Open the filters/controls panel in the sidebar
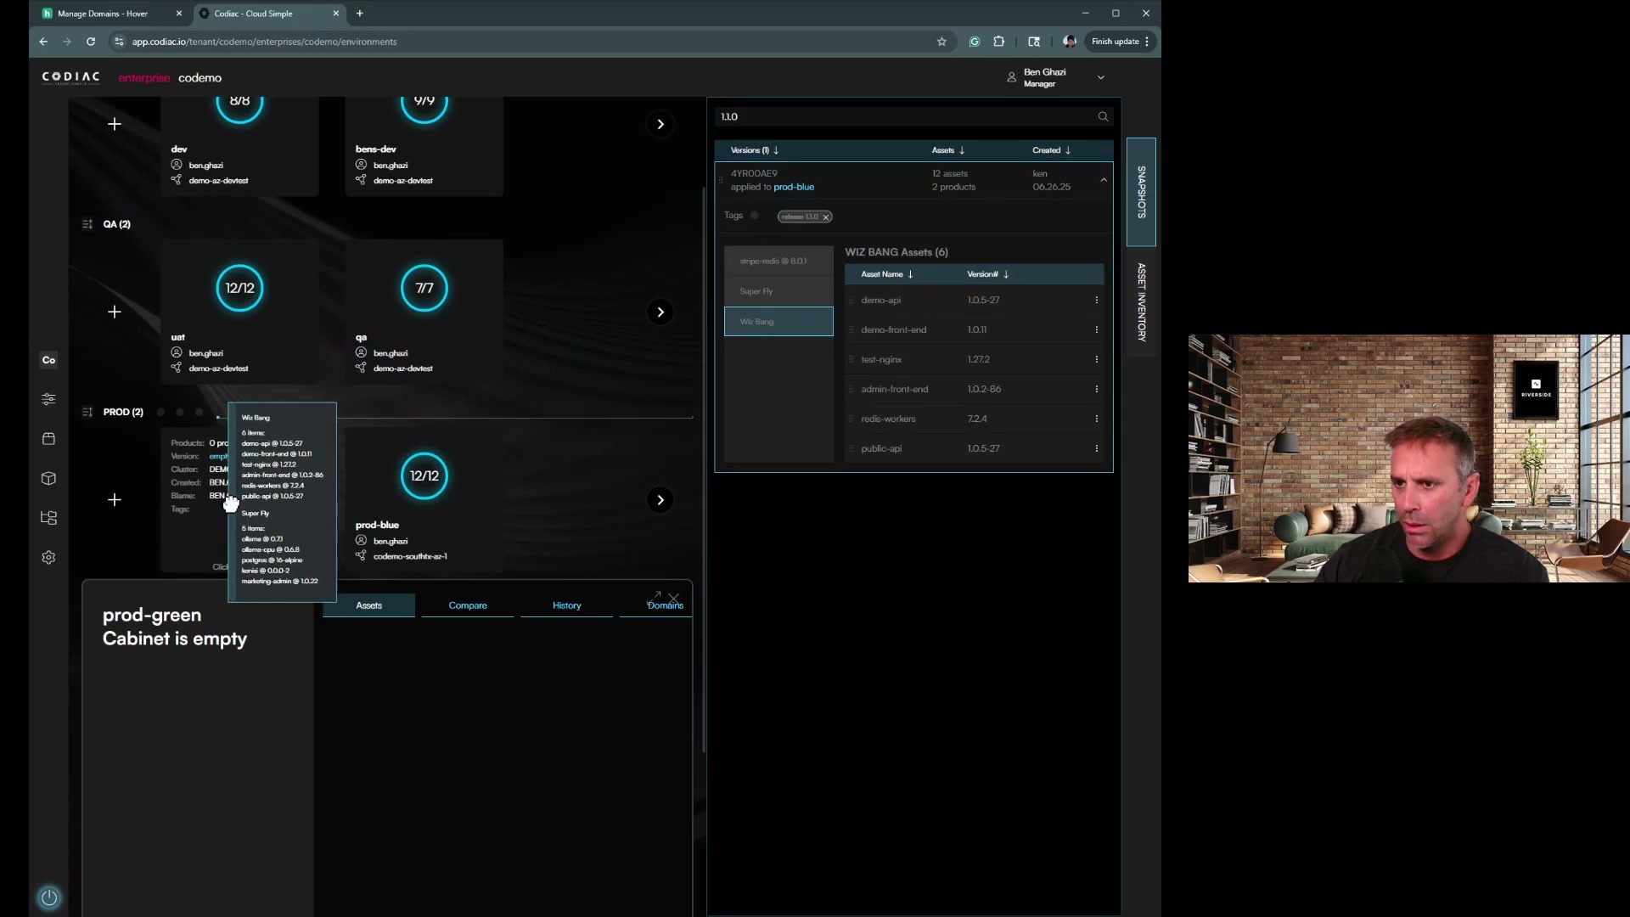This screenshot has width=1630, height=917. click(x=48, y=398)
